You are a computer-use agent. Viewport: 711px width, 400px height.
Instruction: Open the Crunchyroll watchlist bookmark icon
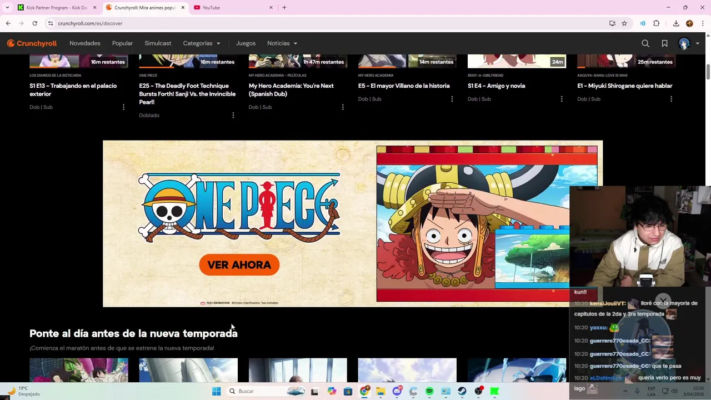[664, 43]
